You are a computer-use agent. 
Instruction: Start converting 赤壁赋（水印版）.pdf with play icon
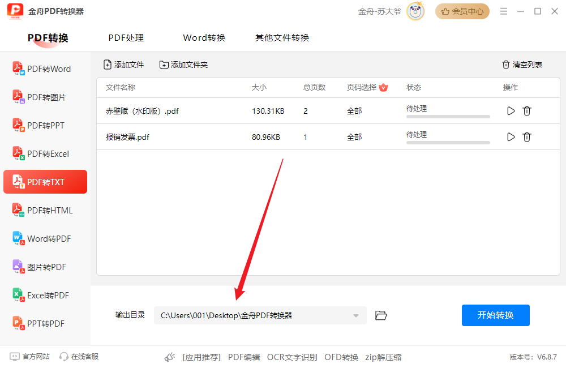click(x=511, y=111)
